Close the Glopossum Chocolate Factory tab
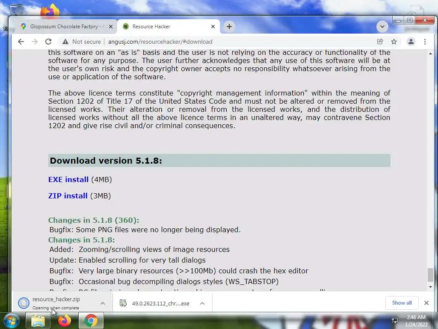438x329 pixels. pyautogui.click(x=111, y=27)
